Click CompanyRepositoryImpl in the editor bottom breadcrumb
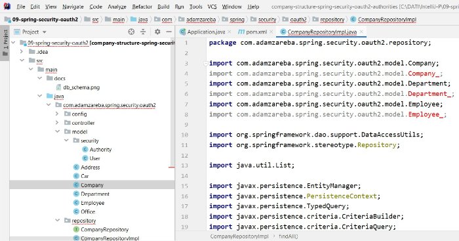The height and width of the screenshot is (241, 459). point(239,236)
